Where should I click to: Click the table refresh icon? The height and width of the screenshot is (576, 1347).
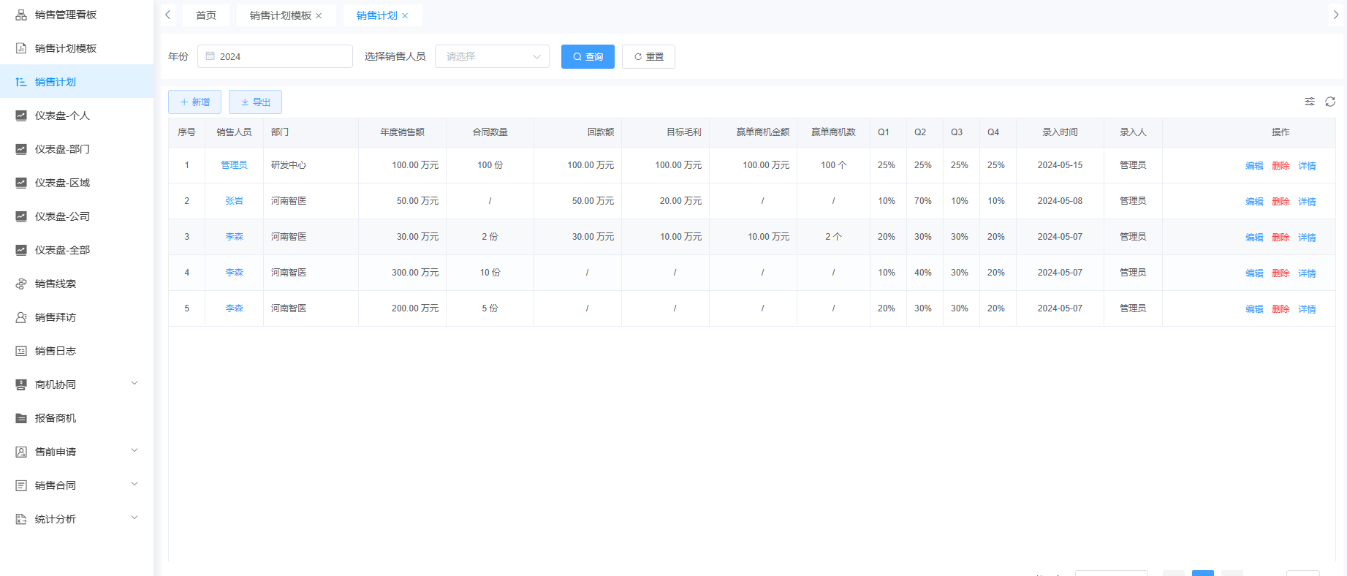click(x=1330, y=102)
